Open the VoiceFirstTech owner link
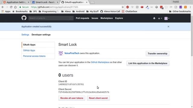The width and height of the screenshot is (193, 108). pos(72,53)
